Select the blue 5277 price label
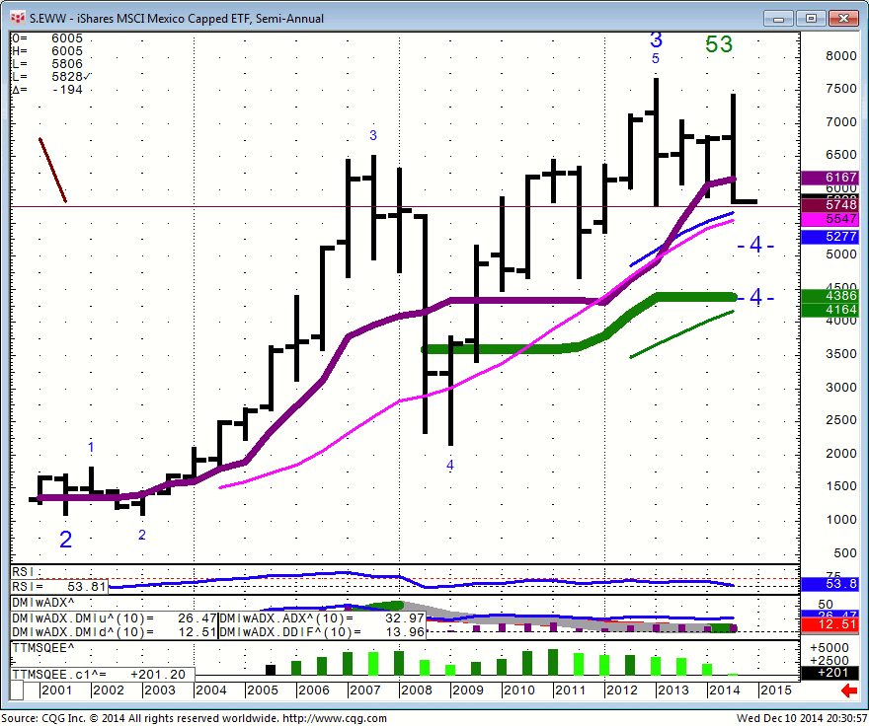The height and width of the screenshot is (726, 869). 830,237
